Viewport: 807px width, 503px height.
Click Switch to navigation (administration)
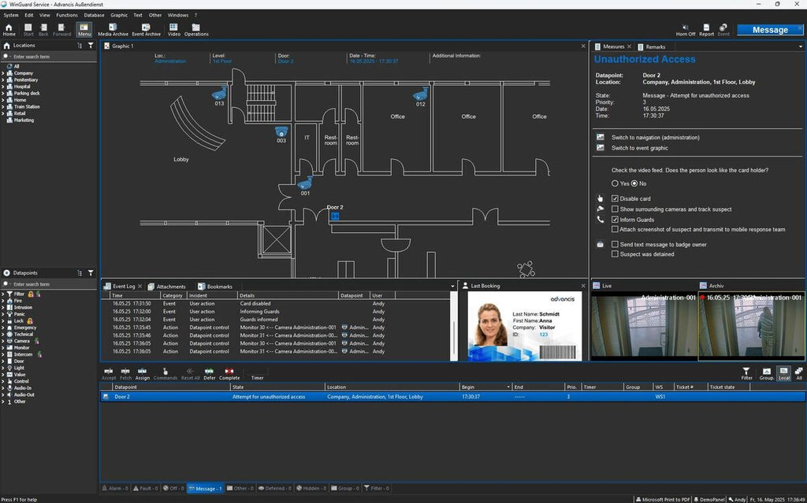click(655, 137)
